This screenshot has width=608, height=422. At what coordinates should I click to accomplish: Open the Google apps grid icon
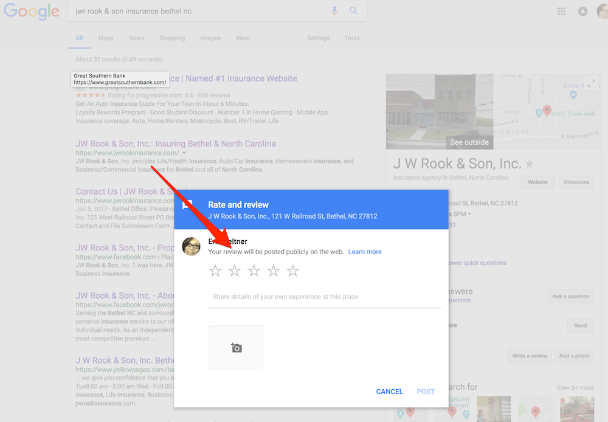tap(561, 11)
